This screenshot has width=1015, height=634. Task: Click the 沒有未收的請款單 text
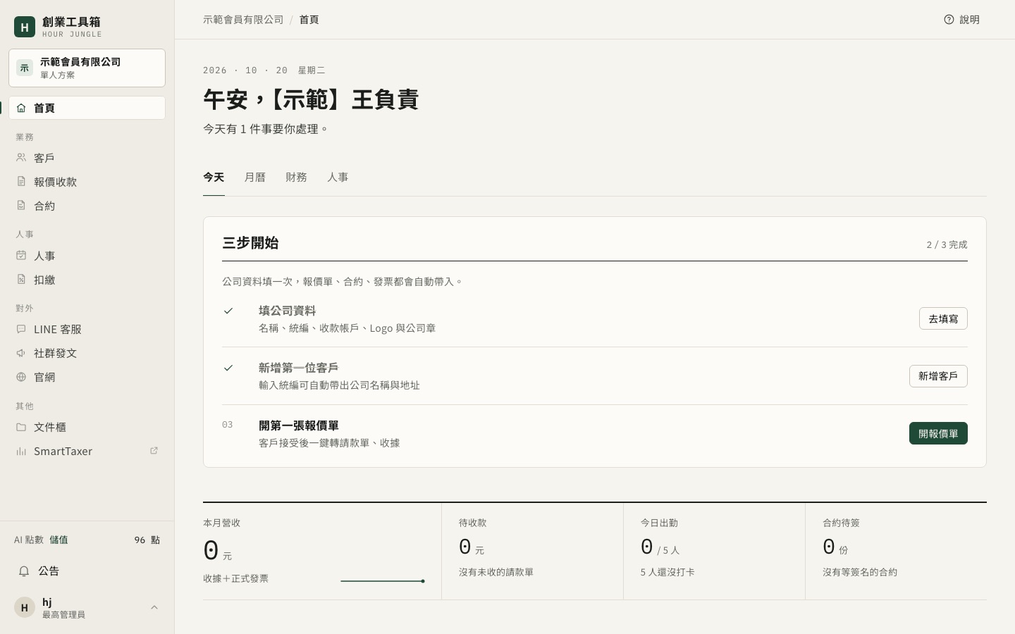[x=496, y=572]
